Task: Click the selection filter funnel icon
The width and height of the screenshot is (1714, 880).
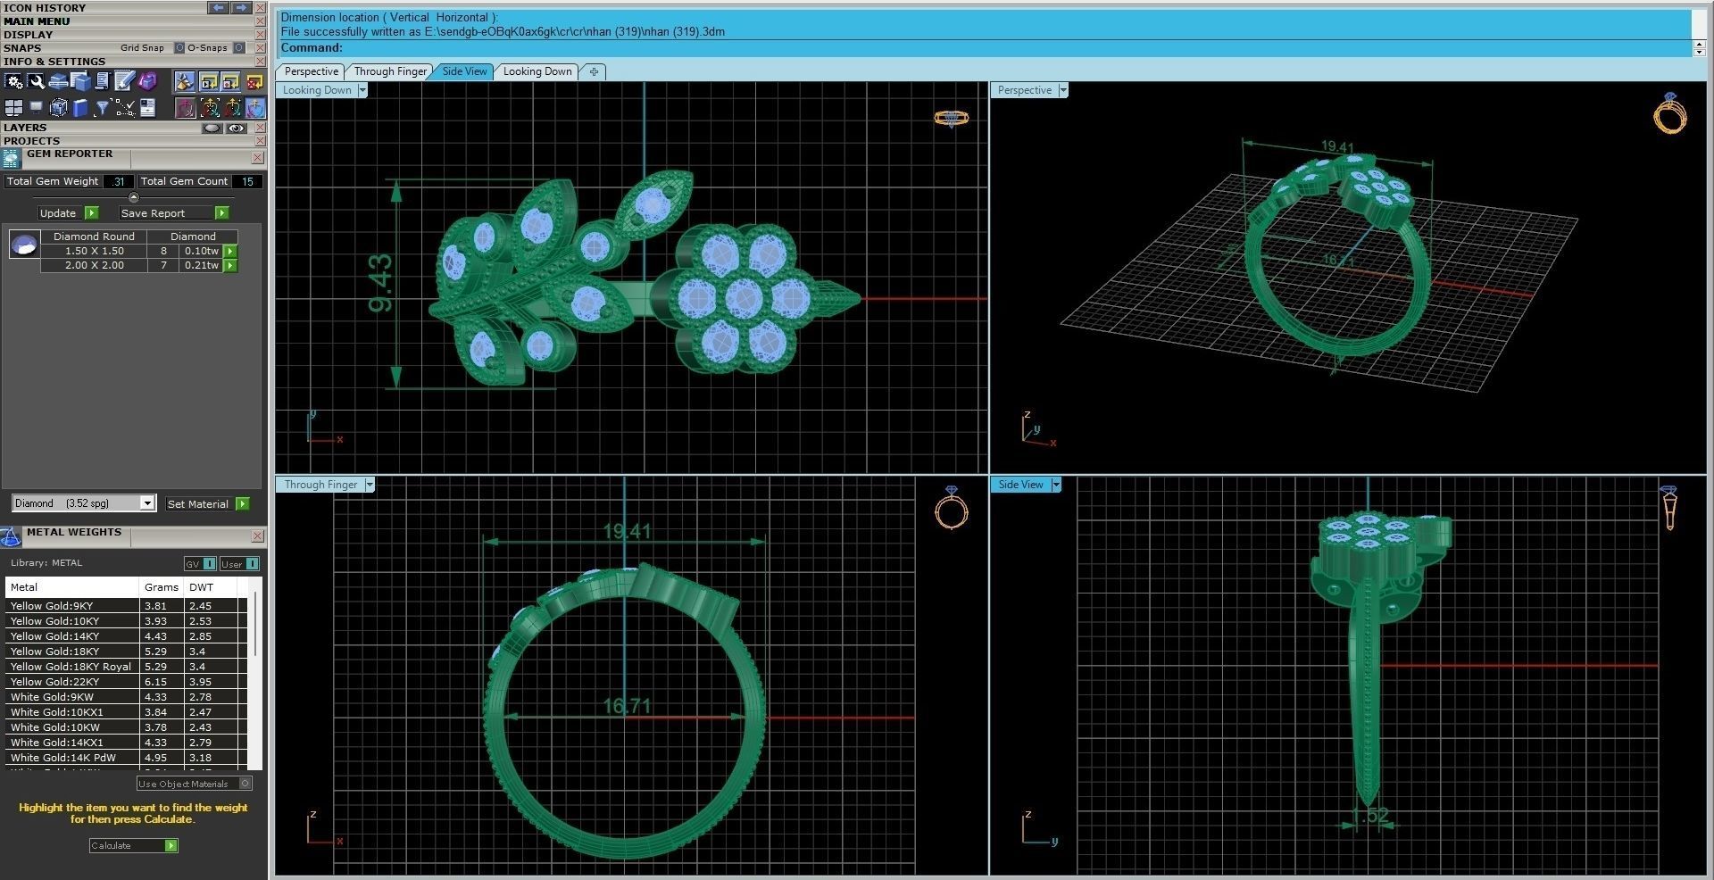Action: coord(102,108)
